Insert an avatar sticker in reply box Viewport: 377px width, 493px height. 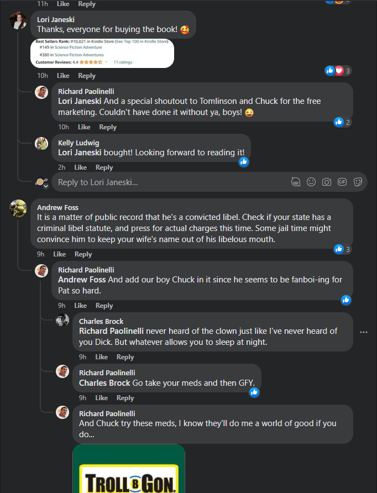[x=296, y=182]
